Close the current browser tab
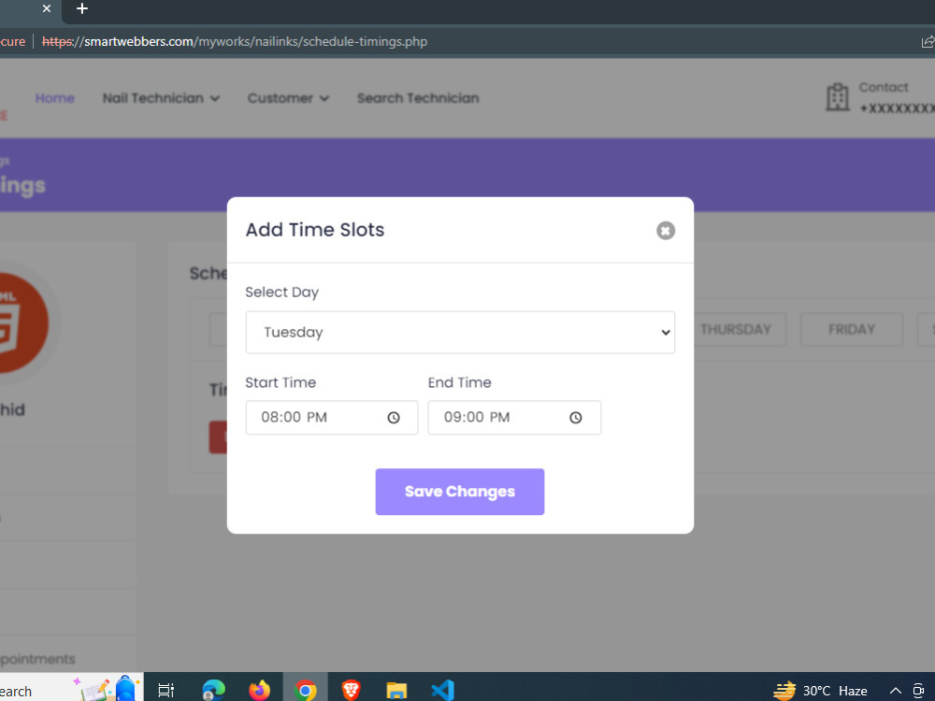This screenshot has width=935, height=701. pyautogui.click(x=47, y=8)
